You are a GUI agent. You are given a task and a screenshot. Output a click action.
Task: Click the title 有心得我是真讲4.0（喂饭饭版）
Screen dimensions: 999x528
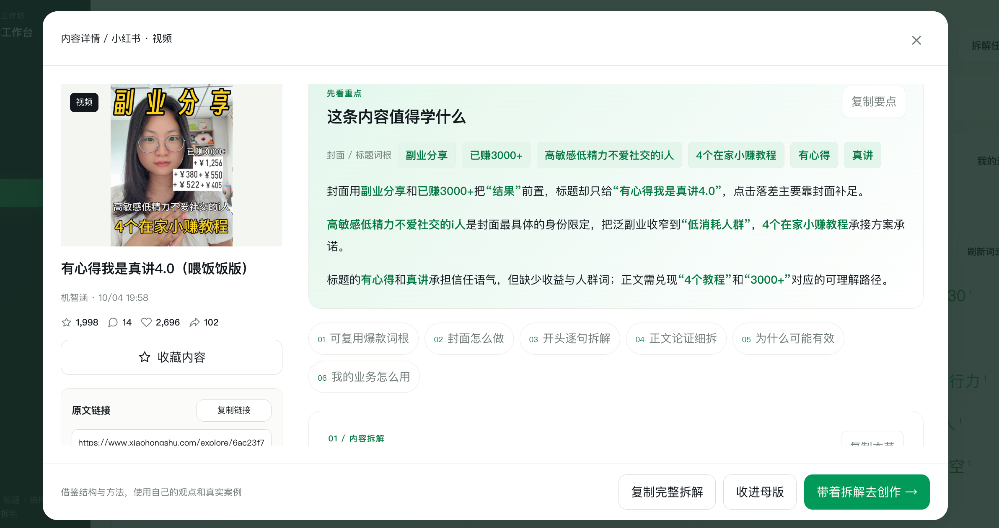point(154,269)
